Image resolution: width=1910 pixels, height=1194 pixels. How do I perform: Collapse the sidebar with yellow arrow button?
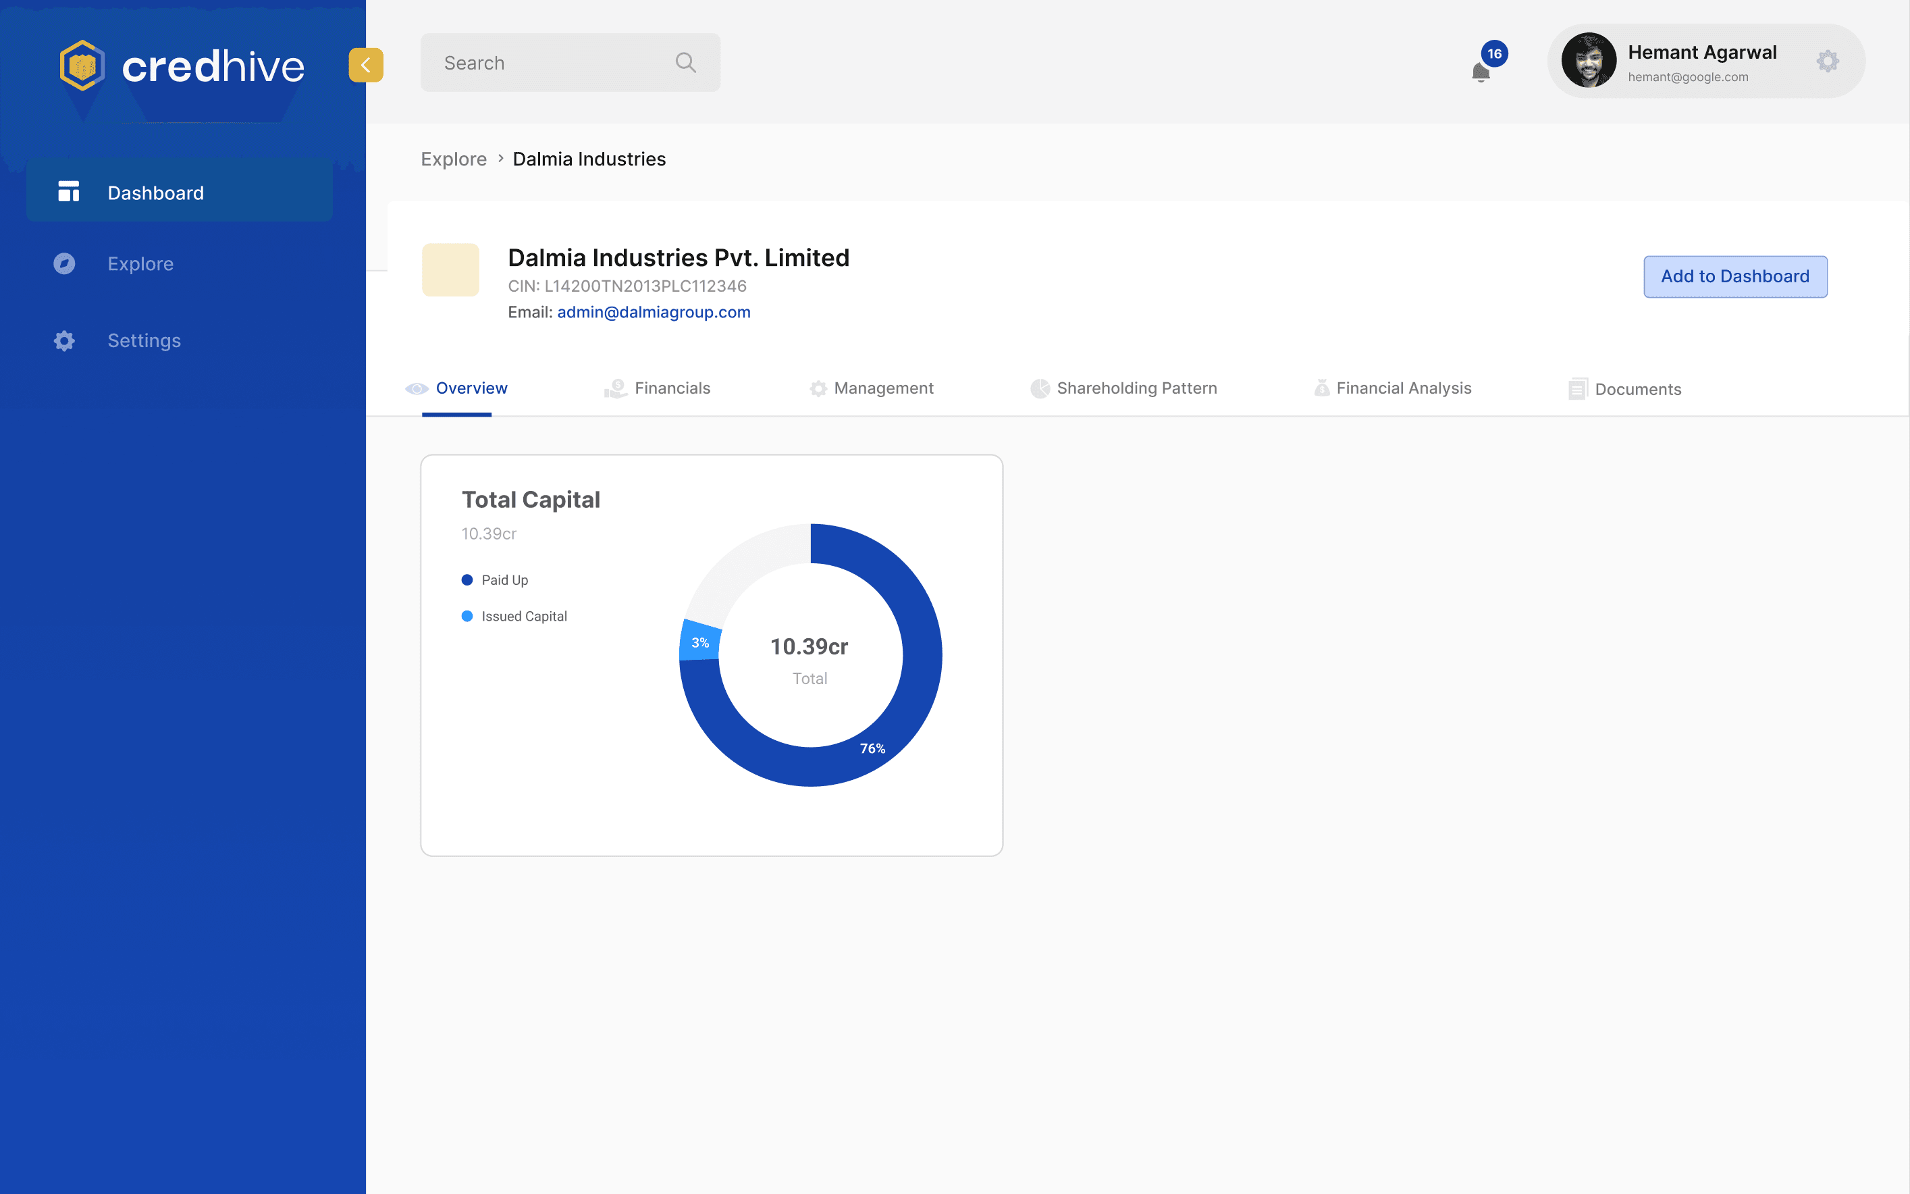(366, 65)
